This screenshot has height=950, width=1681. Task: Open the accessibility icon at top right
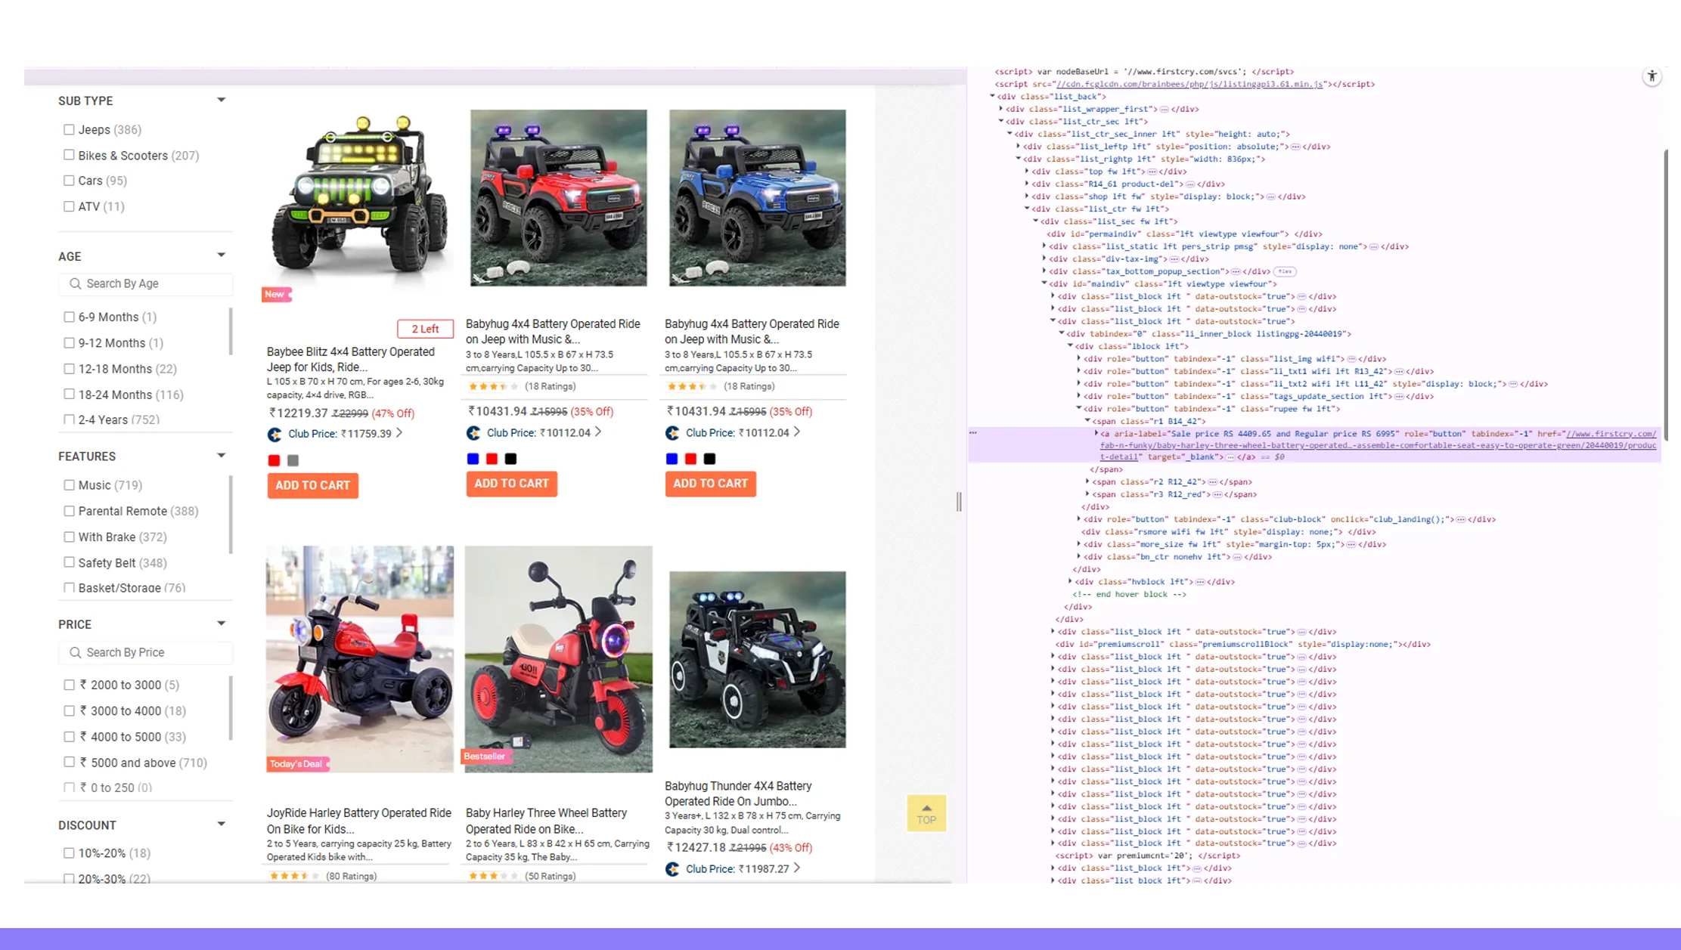tap(1652, 76)
